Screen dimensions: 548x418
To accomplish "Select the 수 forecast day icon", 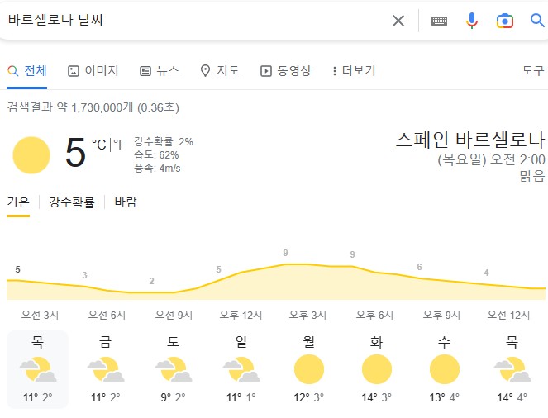I will (x=444, y=369).
